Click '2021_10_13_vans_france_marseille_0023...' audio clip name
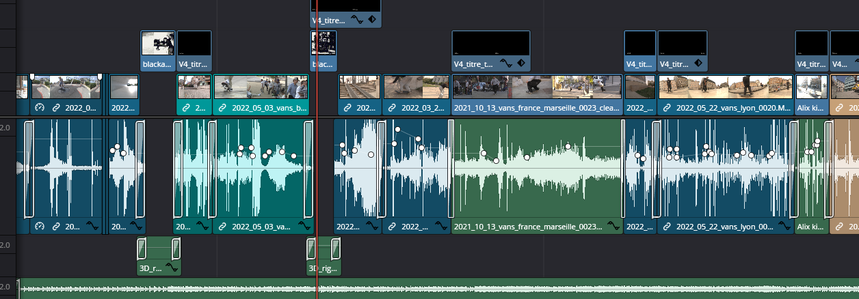This screenshot has height=299, width=859. (x=528, y=226)
